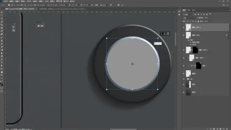Select the Magic Wand tool
The image size is (231, 130).
click(x=2, y=22)
